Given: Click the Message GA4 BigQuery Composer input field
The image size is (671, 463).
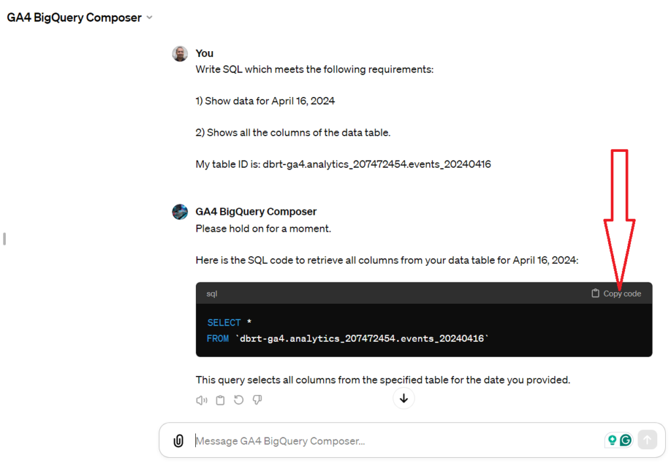Looking at the screenshot, I should point(328,440).
